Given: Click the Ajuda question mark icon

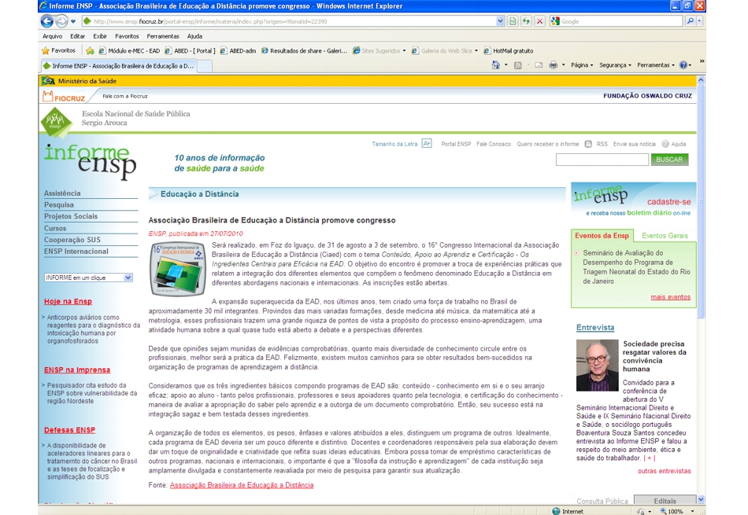Looking at the screenshot, I should pyautogui.click(x=665, y=144).
